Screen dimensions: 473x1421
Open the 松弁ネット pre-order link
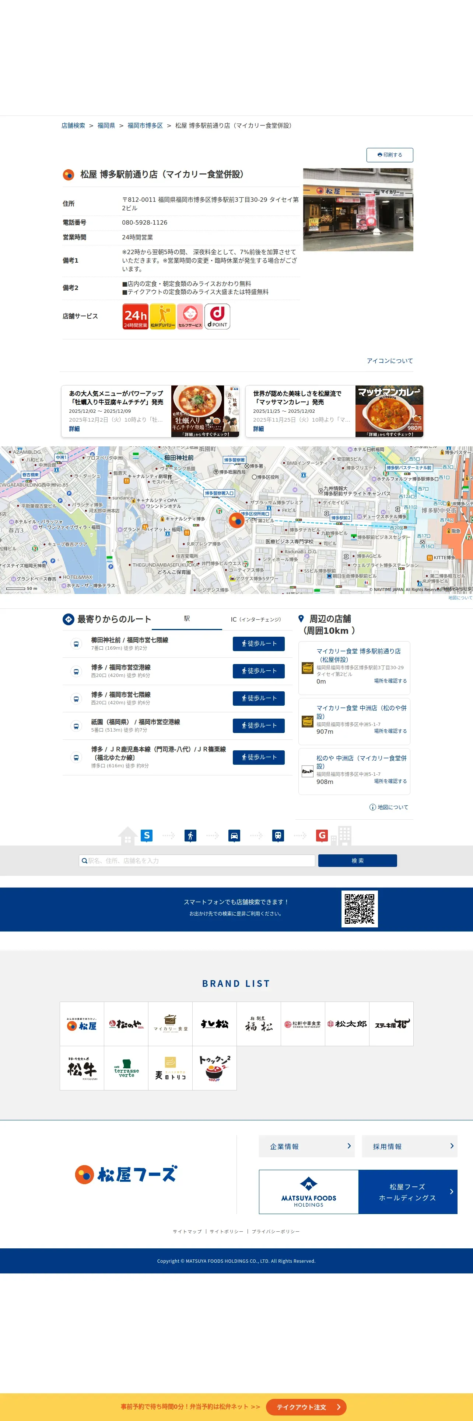(x=190, y=1407)
